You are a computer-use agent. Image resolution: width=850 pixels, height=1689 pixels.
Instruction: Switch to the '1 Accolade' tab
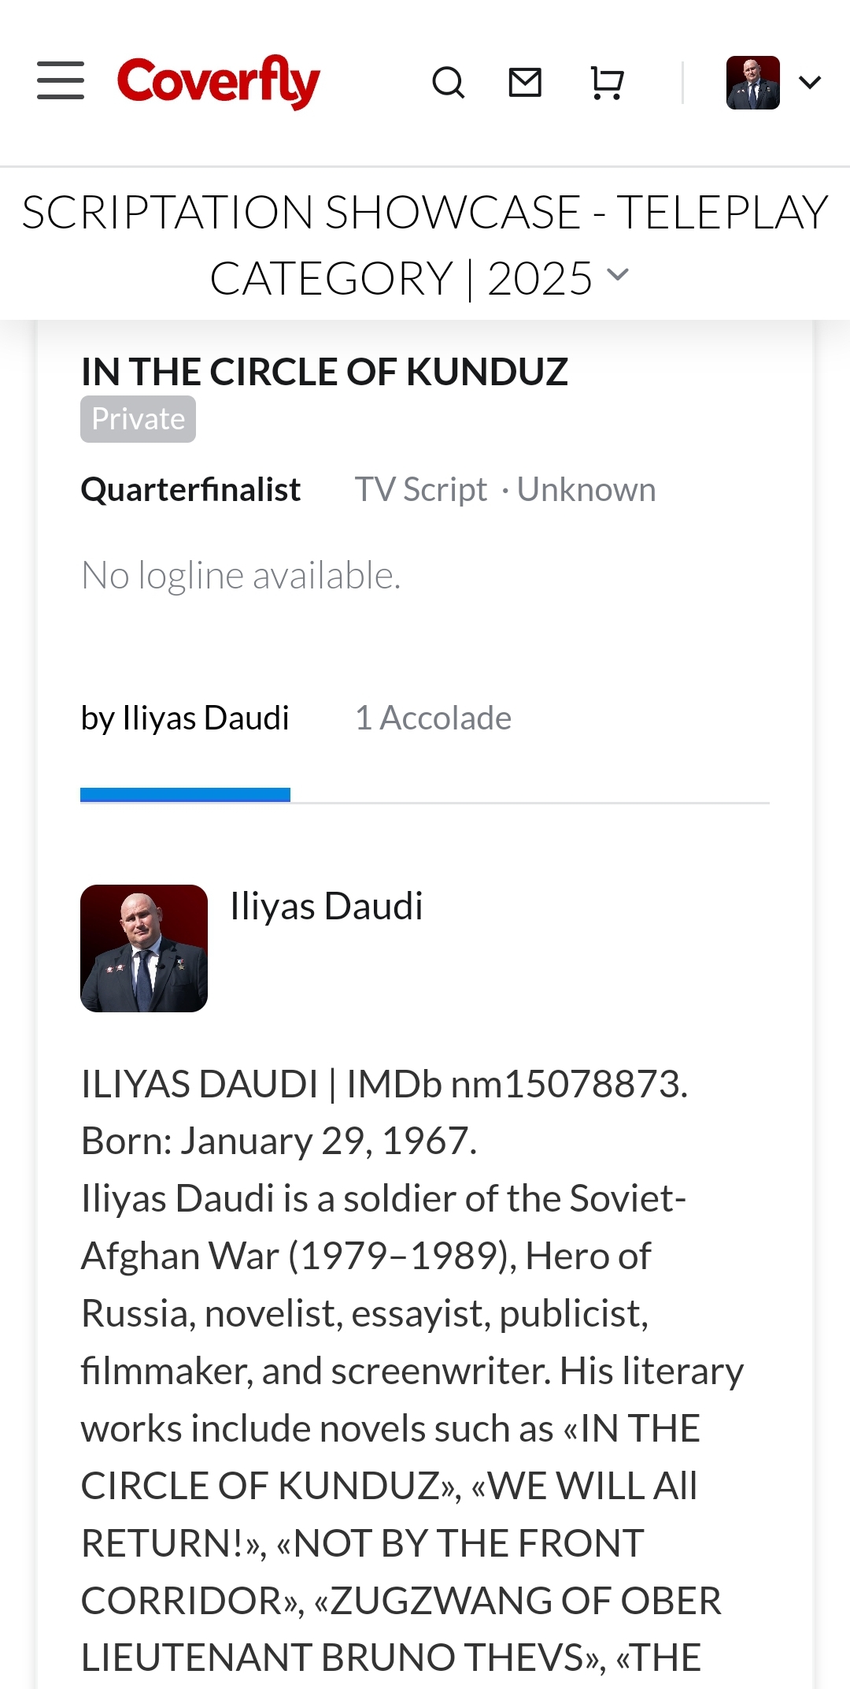[434, 718]
